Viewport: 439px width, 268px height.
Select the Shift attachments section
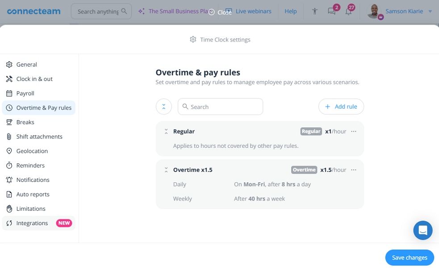pyautogui.click(x=40, y=136)
